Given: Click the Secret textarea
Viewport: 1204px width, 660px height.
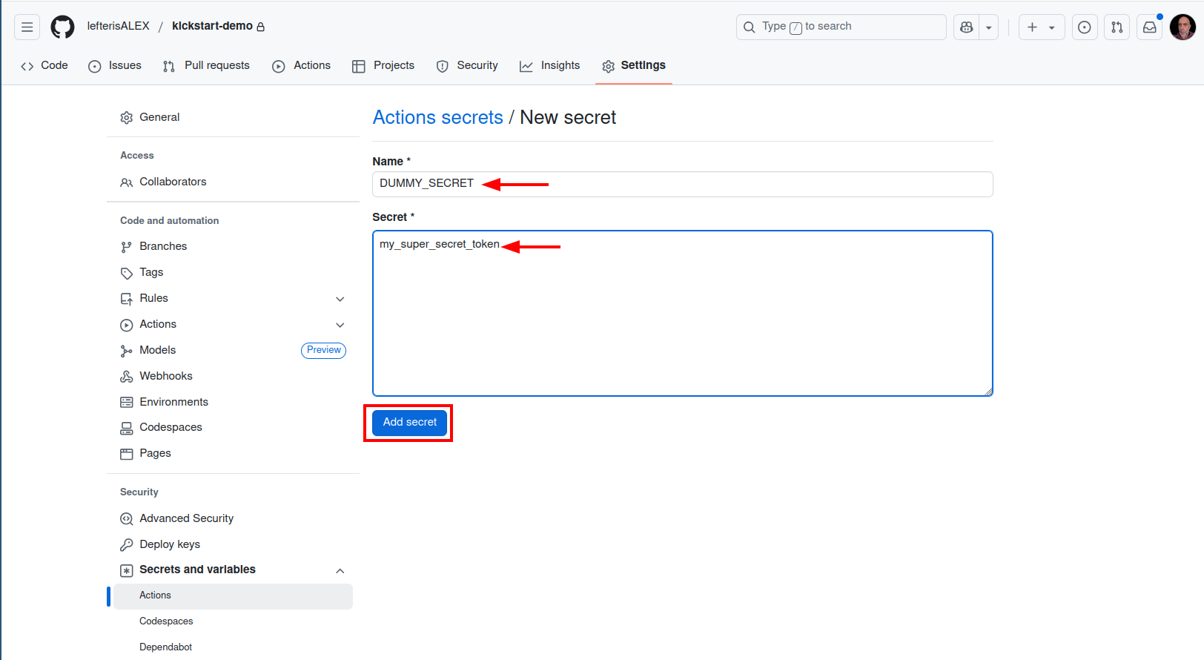Looking at the screenshot, I should point(682,313).
